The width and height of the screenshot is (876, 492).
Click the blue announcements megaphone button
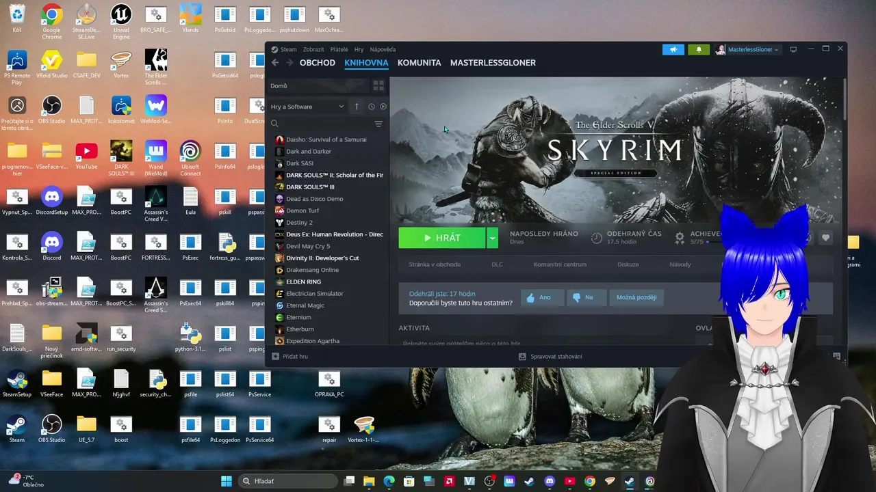pyautogui.click(x=673, y=49)
